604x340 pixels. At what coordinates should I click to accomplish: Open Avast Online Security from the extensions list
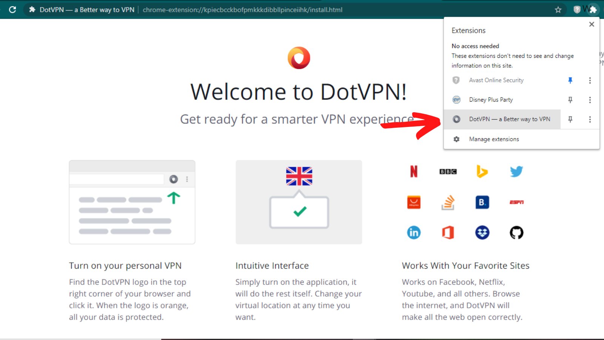502,80
